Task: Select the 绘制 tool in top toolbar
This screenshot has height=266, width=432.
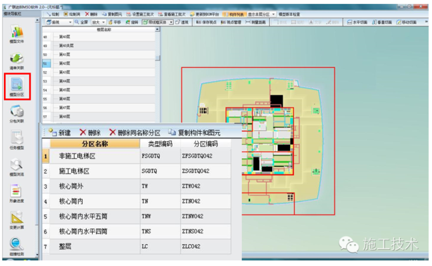Action: pyautogui.click(x=54, y=13)
